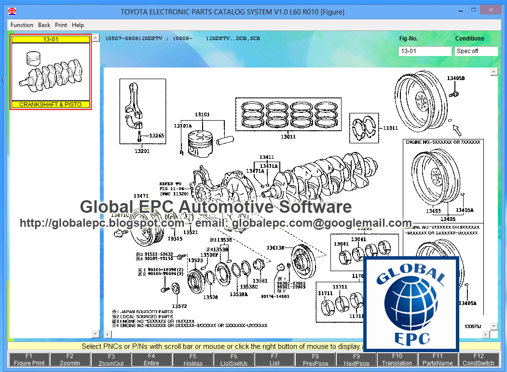Viewport: 507px width, 372px height.
Task: Select part number 13453 label
Action: click(x=434, y=211)
